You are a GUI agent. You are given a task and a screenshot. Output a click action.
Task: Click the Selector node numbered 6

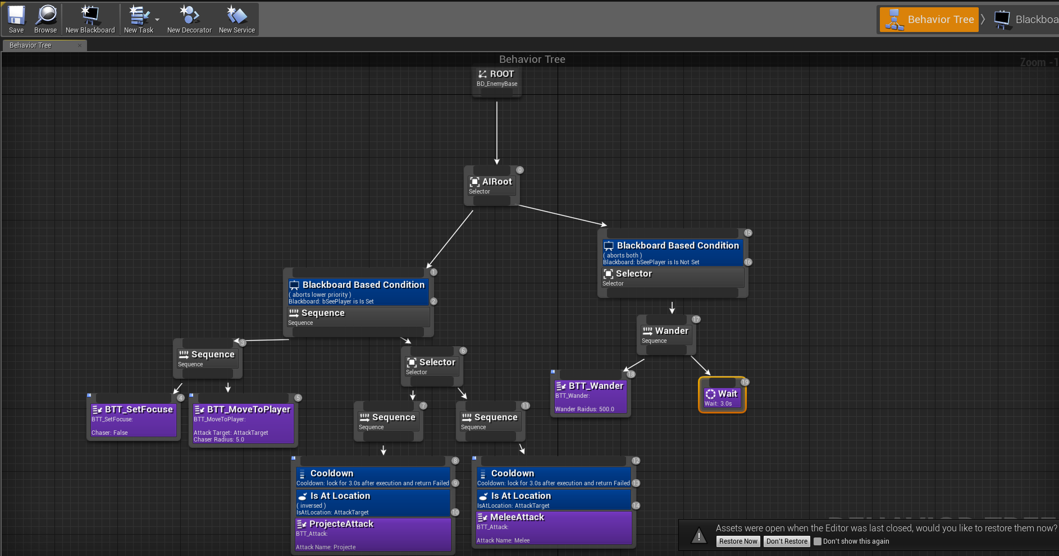click(x=432, y=366)
